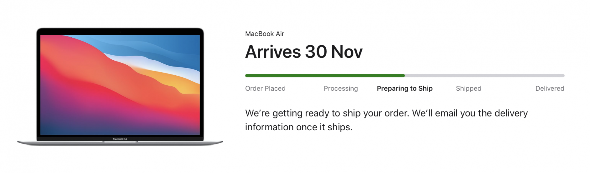Screen dimensions: 590x173
Task: Click the text 'information once it ships.'
Action: coord(299,127)
